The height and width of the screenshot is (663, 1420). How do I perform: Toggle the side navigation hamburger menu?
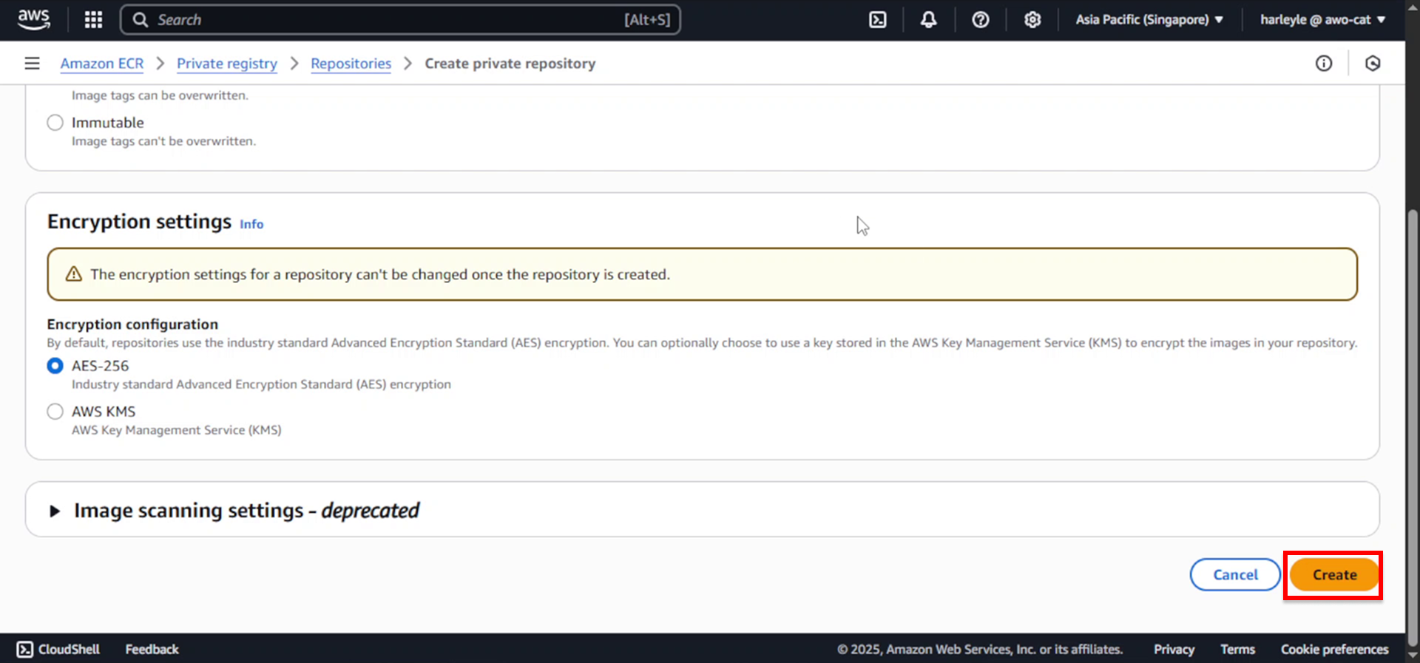point(32,64)
